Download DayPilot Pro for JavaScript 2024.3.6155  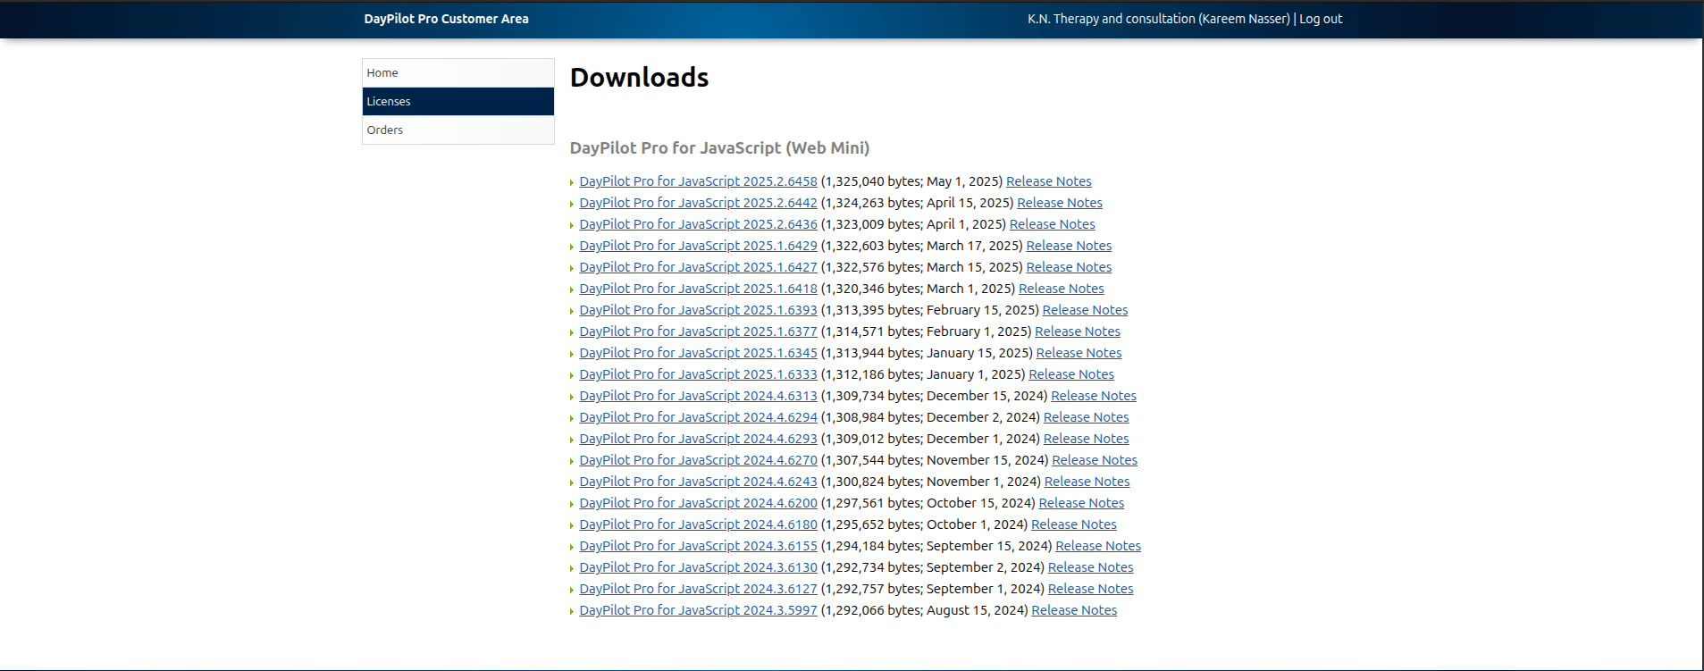click(698, 546)
